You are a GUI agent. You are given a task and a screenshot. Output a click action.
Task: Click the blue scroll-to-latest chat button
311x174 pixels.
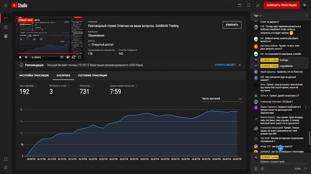click(280, 147)
